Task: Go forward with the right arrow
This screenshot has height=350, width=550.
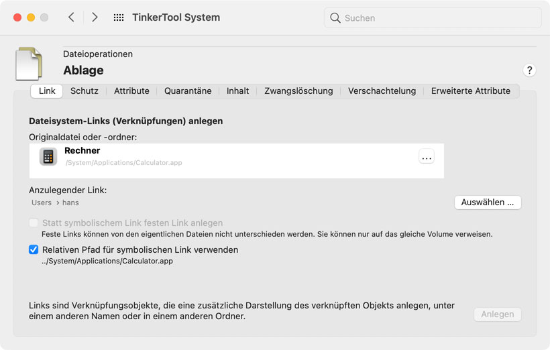Action: (x=95, y=17)
